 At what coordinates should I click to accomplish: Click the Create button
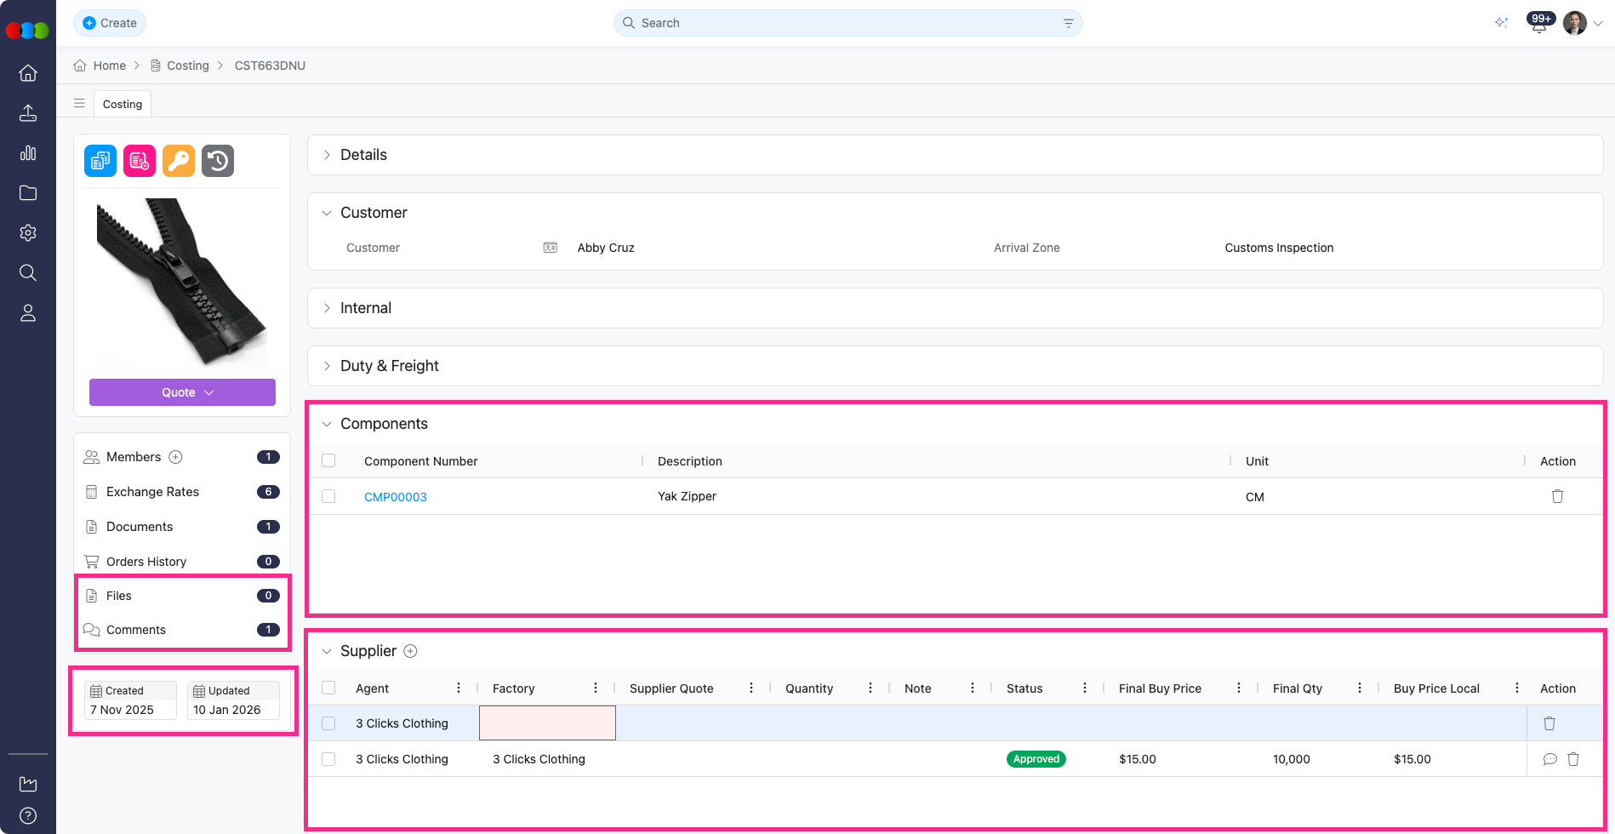click(x=110, y=23)
